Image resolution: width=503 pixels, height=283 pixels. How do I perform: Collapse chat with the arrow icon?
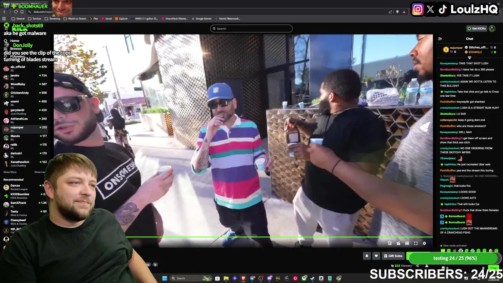(440, 39)
